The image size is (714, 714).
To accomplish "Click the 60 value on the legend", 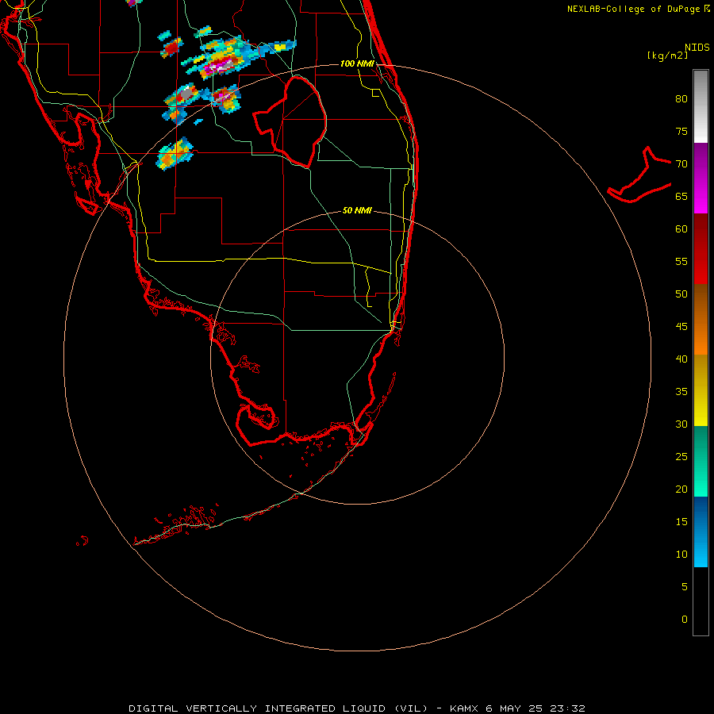I will [681, 229].
